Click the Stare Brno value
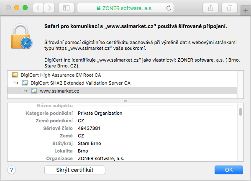Image resolution: width=251 pixels, height=181 pixels. pos(90,143)
